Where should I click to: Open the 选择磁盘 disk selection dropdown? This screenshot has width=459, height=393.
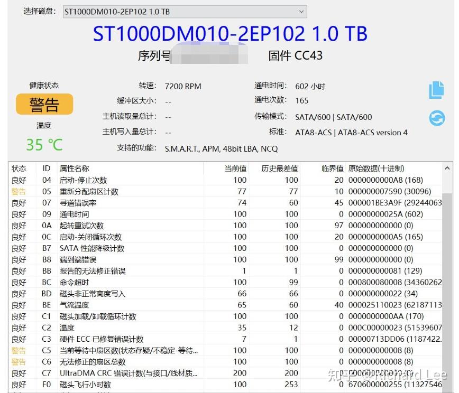pyautogui.click(x=183, y=11)
